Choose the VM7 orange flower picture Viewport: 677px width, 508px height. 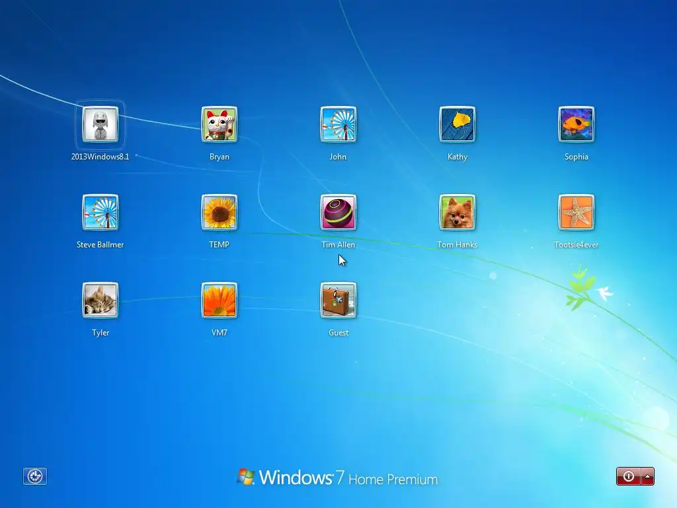[219, 300]
